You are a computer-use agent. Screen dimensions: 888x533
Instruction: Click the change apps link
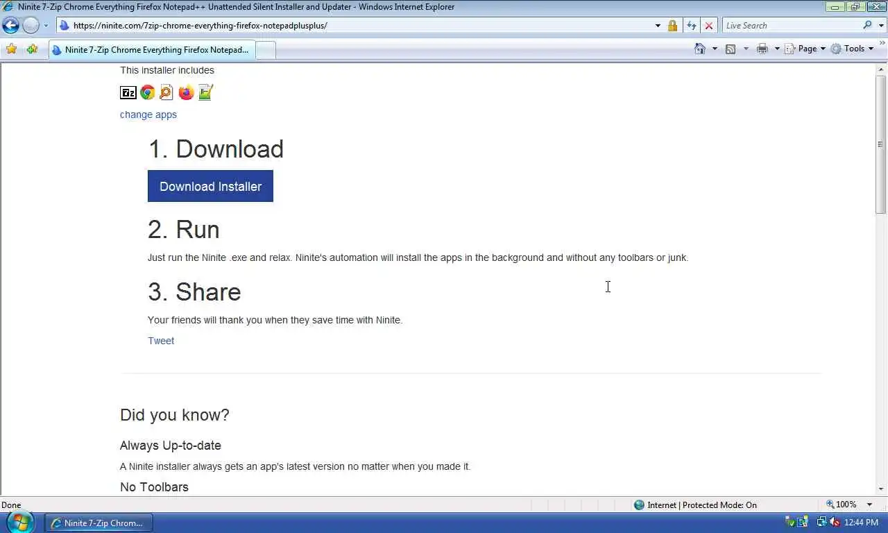point(148,115)
